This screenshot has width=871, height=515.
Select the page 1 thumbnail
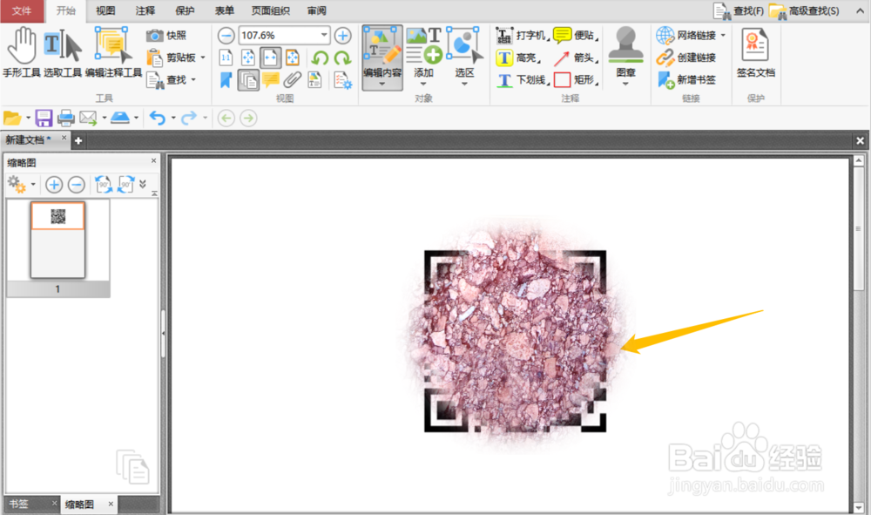(57, 240)
